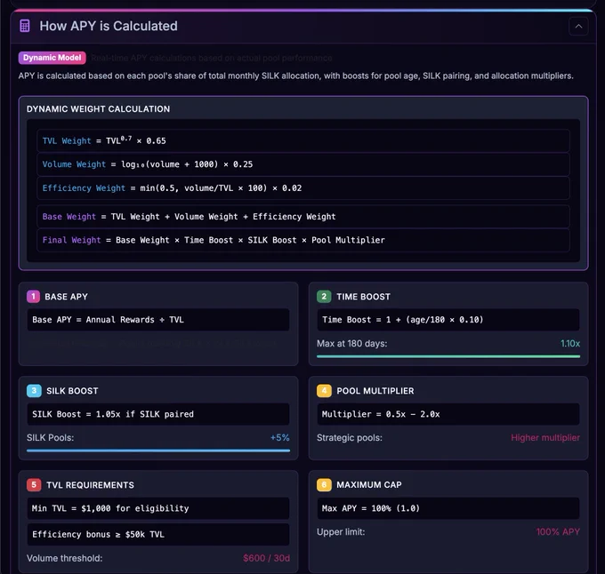Select the Final Weight formula row
The width and height of the screenshot is (605, 574).
tap(303, 240)
